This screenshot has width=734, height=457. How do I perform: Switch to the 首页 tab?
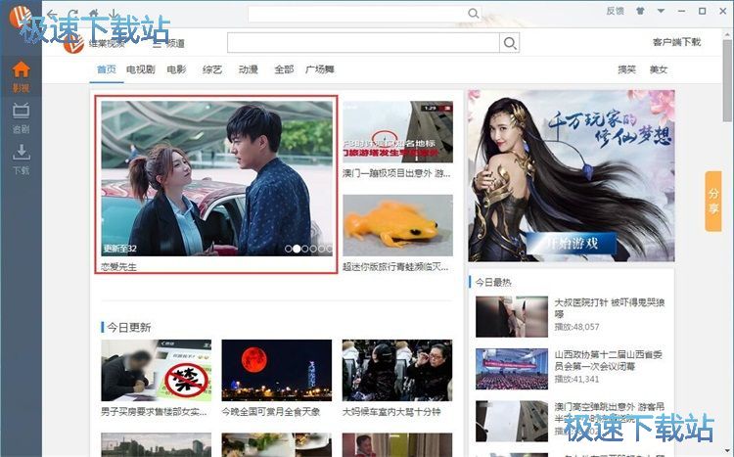107,69
